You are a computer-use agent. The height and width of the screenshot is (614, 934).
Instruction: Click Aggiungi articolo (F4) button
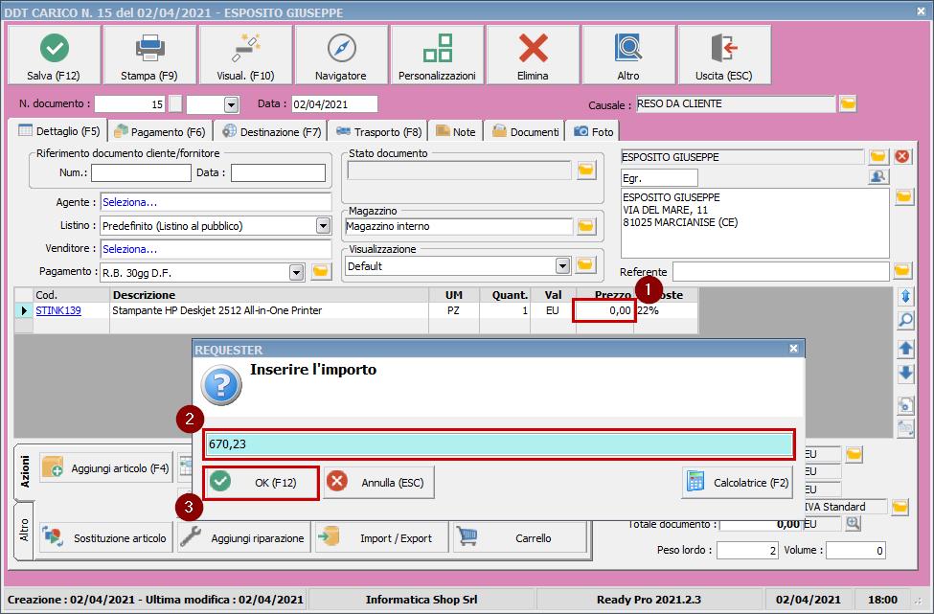pos(106,468)
